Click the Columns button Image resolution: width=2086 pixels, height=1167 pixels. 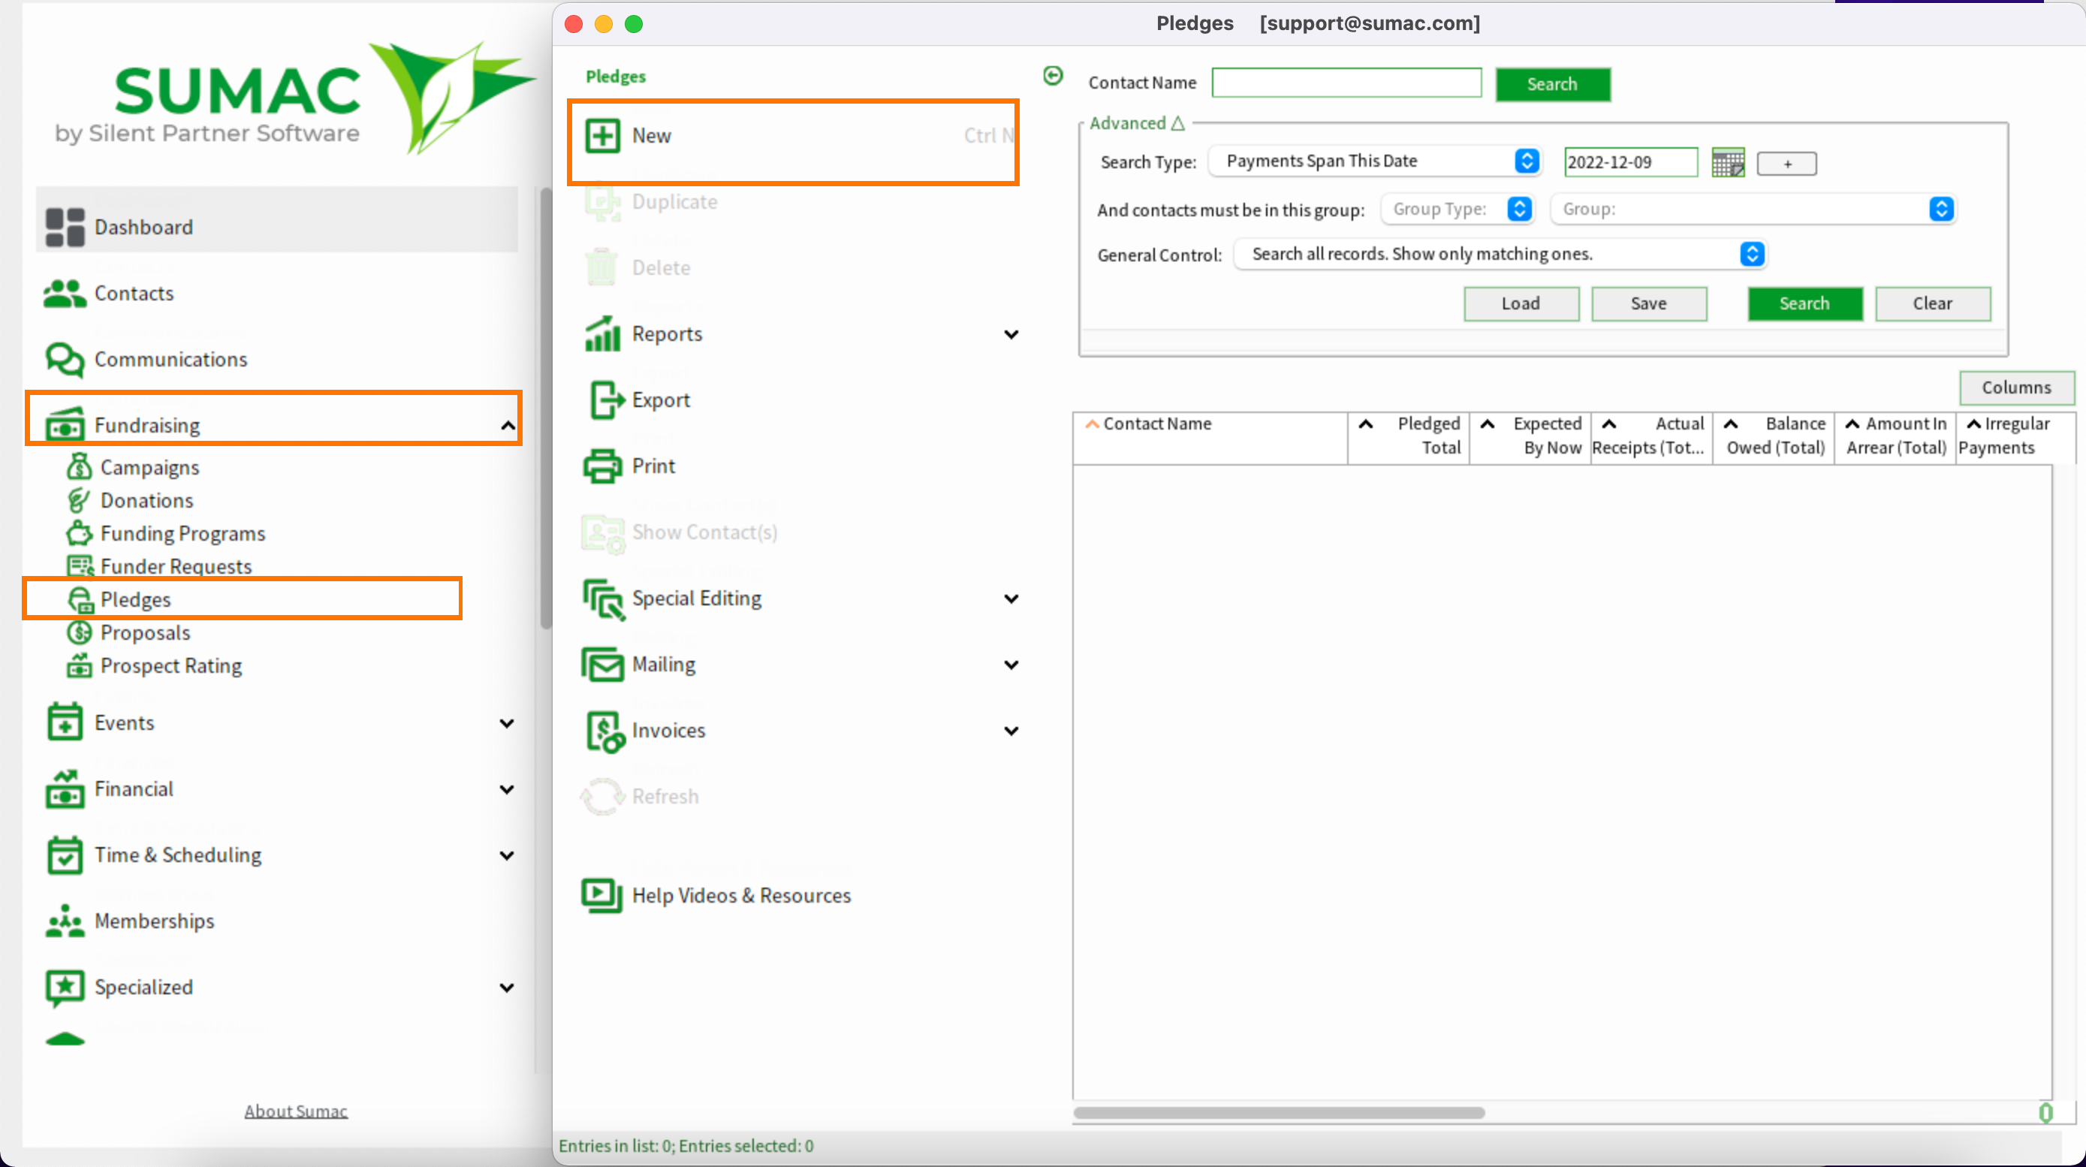click(x=2016, y=388)
